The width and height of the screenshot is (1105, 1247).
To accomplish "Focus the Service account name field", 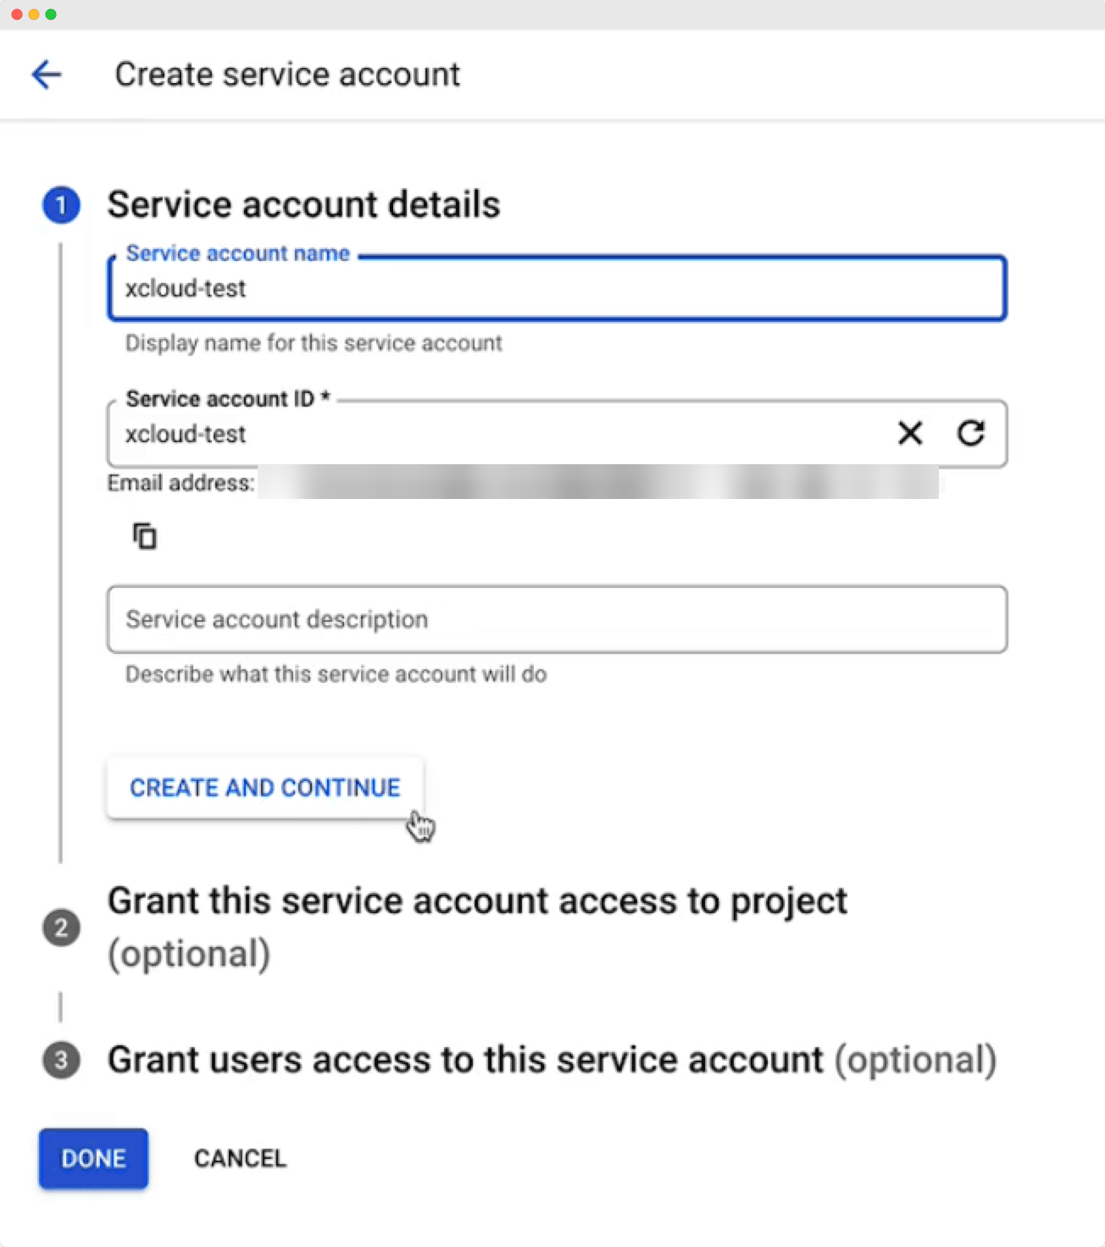I will (555, 289).
